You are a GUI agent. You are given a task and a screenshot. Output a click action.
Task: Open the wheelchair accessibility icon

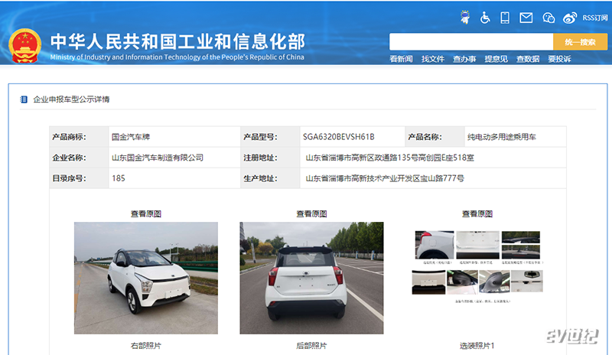[x=485, y=18]
